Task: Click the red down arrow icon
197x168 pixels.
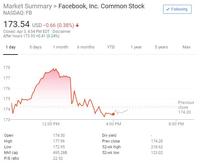Action: [78, 25]
